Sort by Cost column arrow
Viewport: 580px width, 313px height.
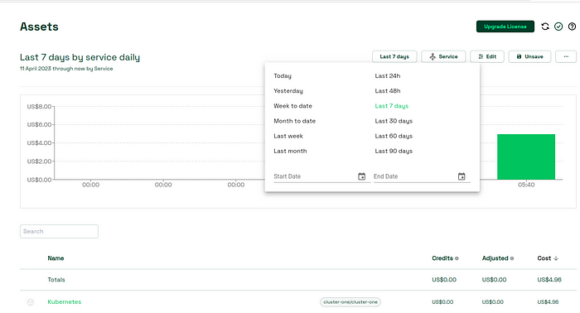556,258
